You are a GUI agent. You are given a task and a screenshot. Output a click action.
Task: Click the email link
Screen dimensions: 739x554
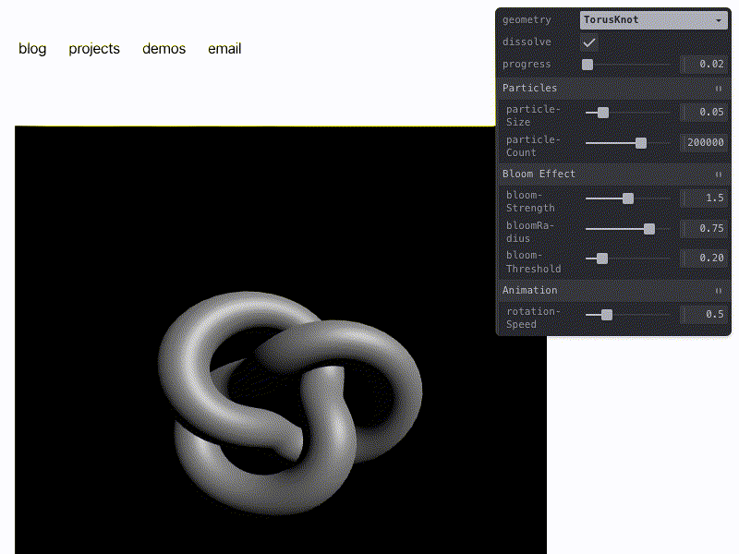click(224, 49)
